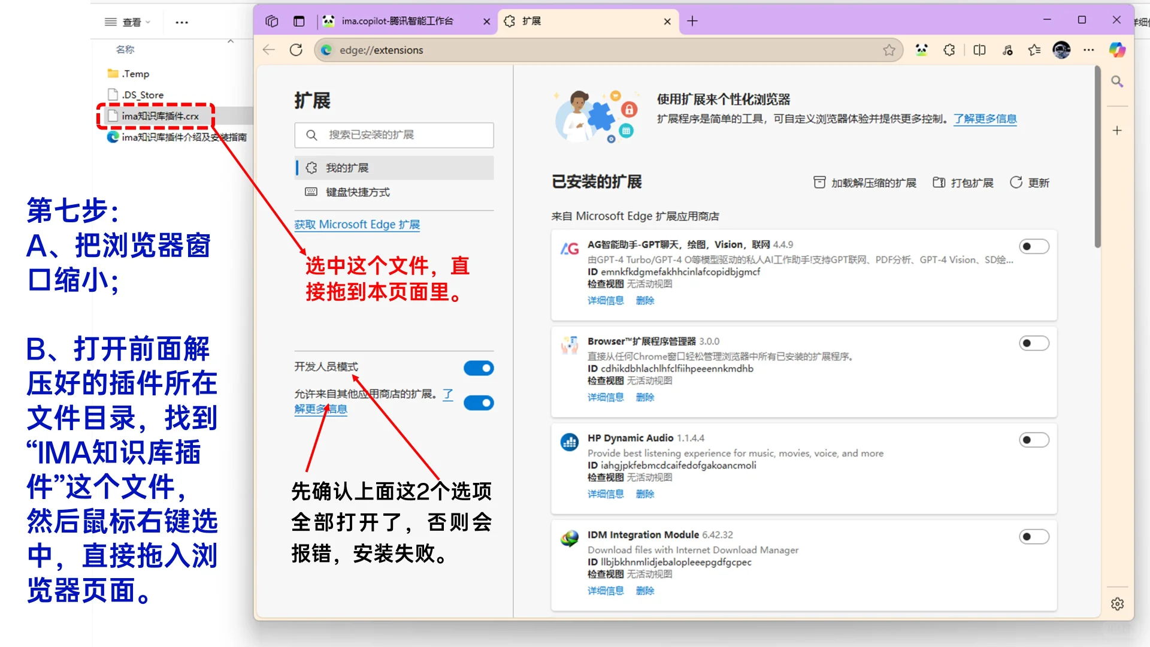Open the Extensions puzzle icon in toolbar
The height and width of the screenshot is (647, 1150).
pos(949,50)
